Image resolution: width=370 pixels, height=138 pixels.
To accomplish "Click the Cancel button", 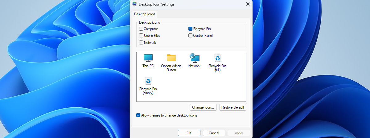I will pyautogui.click(x=214, y=133).
